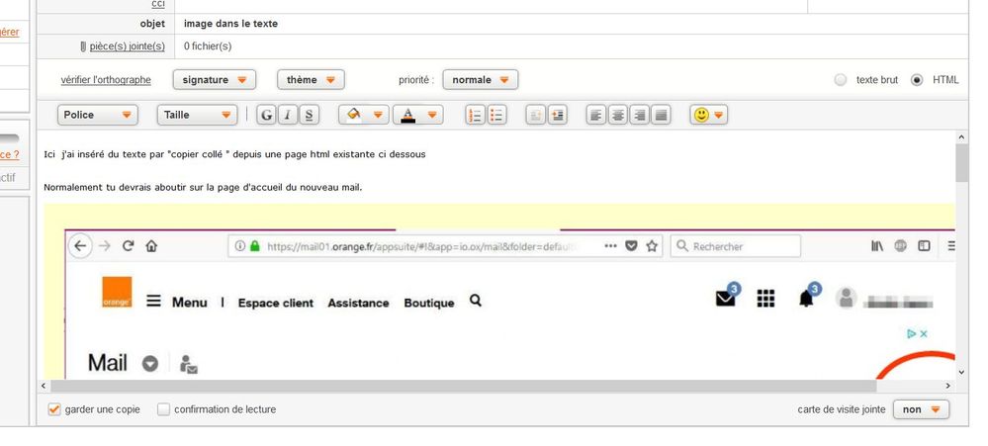The image size is (988, 446).
Task: Select the HTML format radio button
Action: [x=917, y=80]
